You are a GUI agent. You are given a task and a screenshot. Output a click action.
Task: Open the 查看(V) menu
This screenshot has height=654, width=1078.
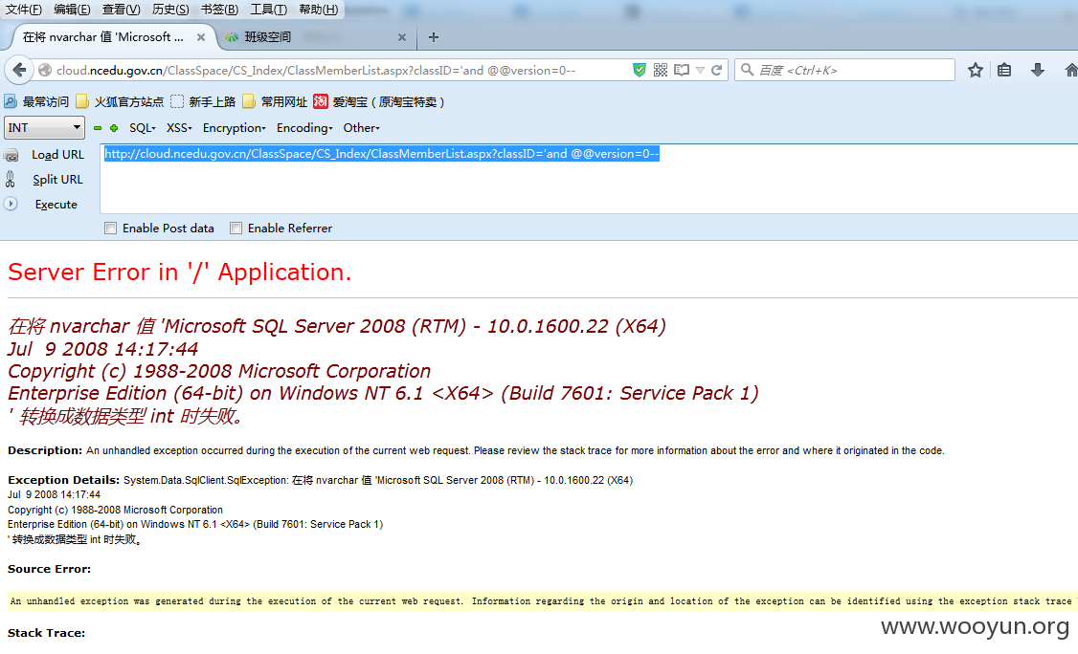click(121, 9)
